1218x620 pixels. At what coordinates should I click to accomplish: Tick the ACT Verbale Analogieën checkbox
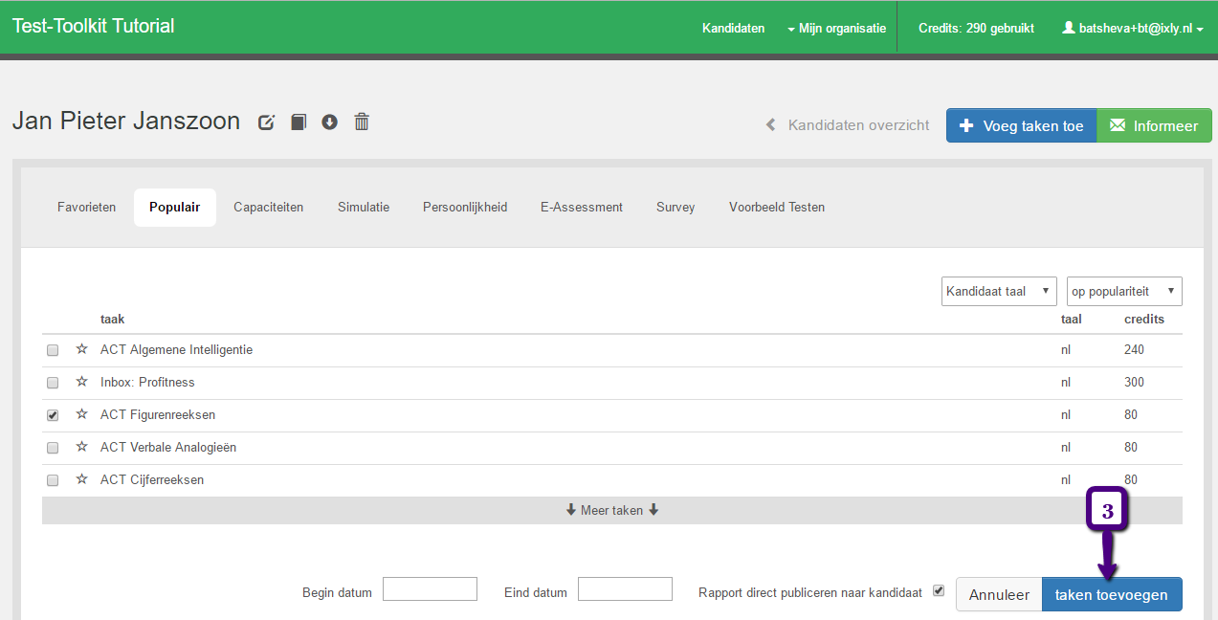53,448
